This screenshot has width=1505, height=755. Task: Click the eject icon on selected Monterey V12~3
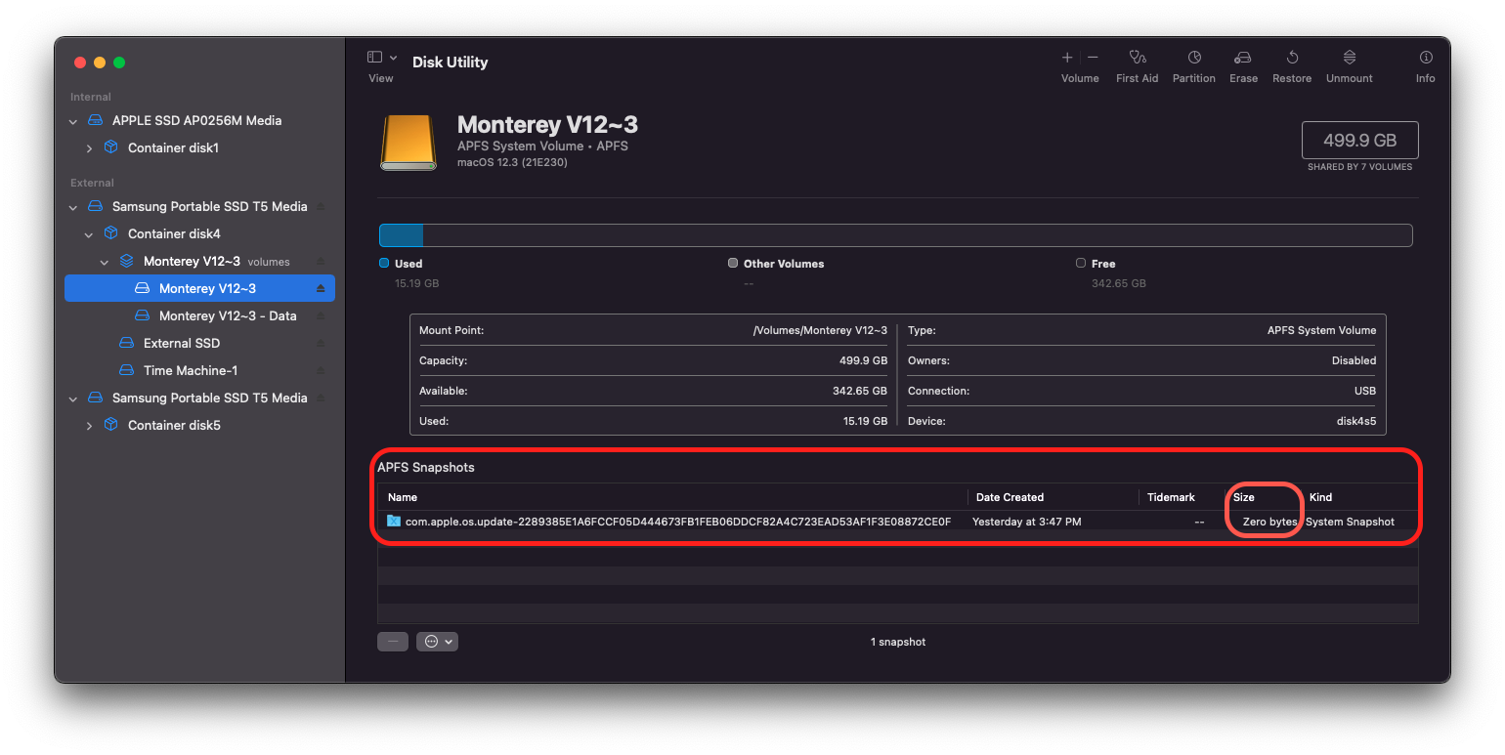(x=321, y=289)
